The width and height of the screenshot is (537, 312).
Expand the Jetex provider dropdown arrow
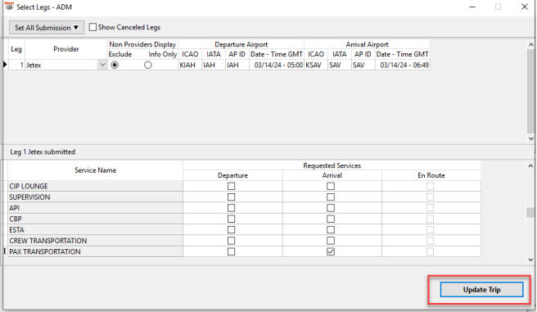(x=102, y=65)
